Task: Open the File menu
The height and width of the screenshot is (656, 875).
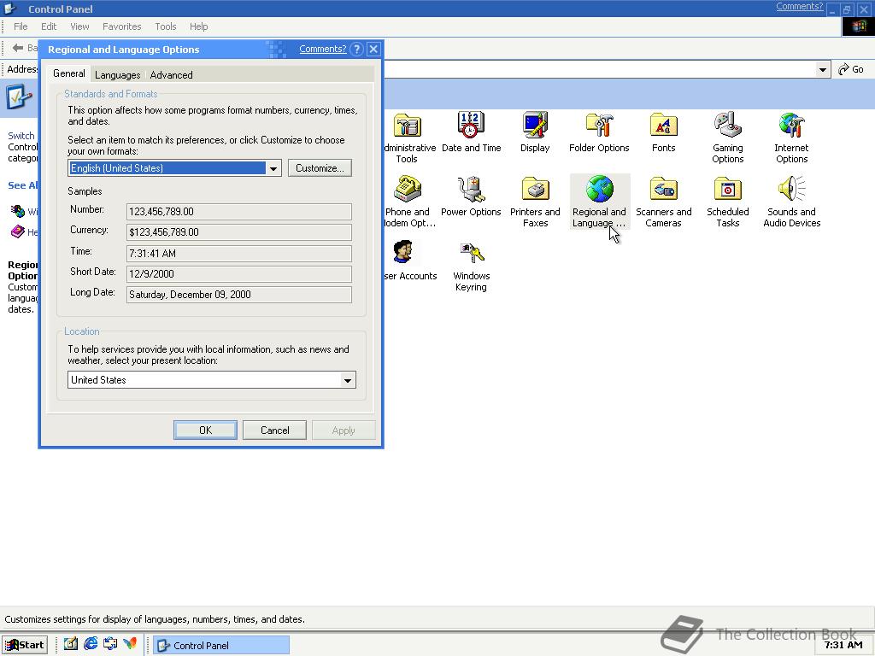Action: click(x=21, y=26)
